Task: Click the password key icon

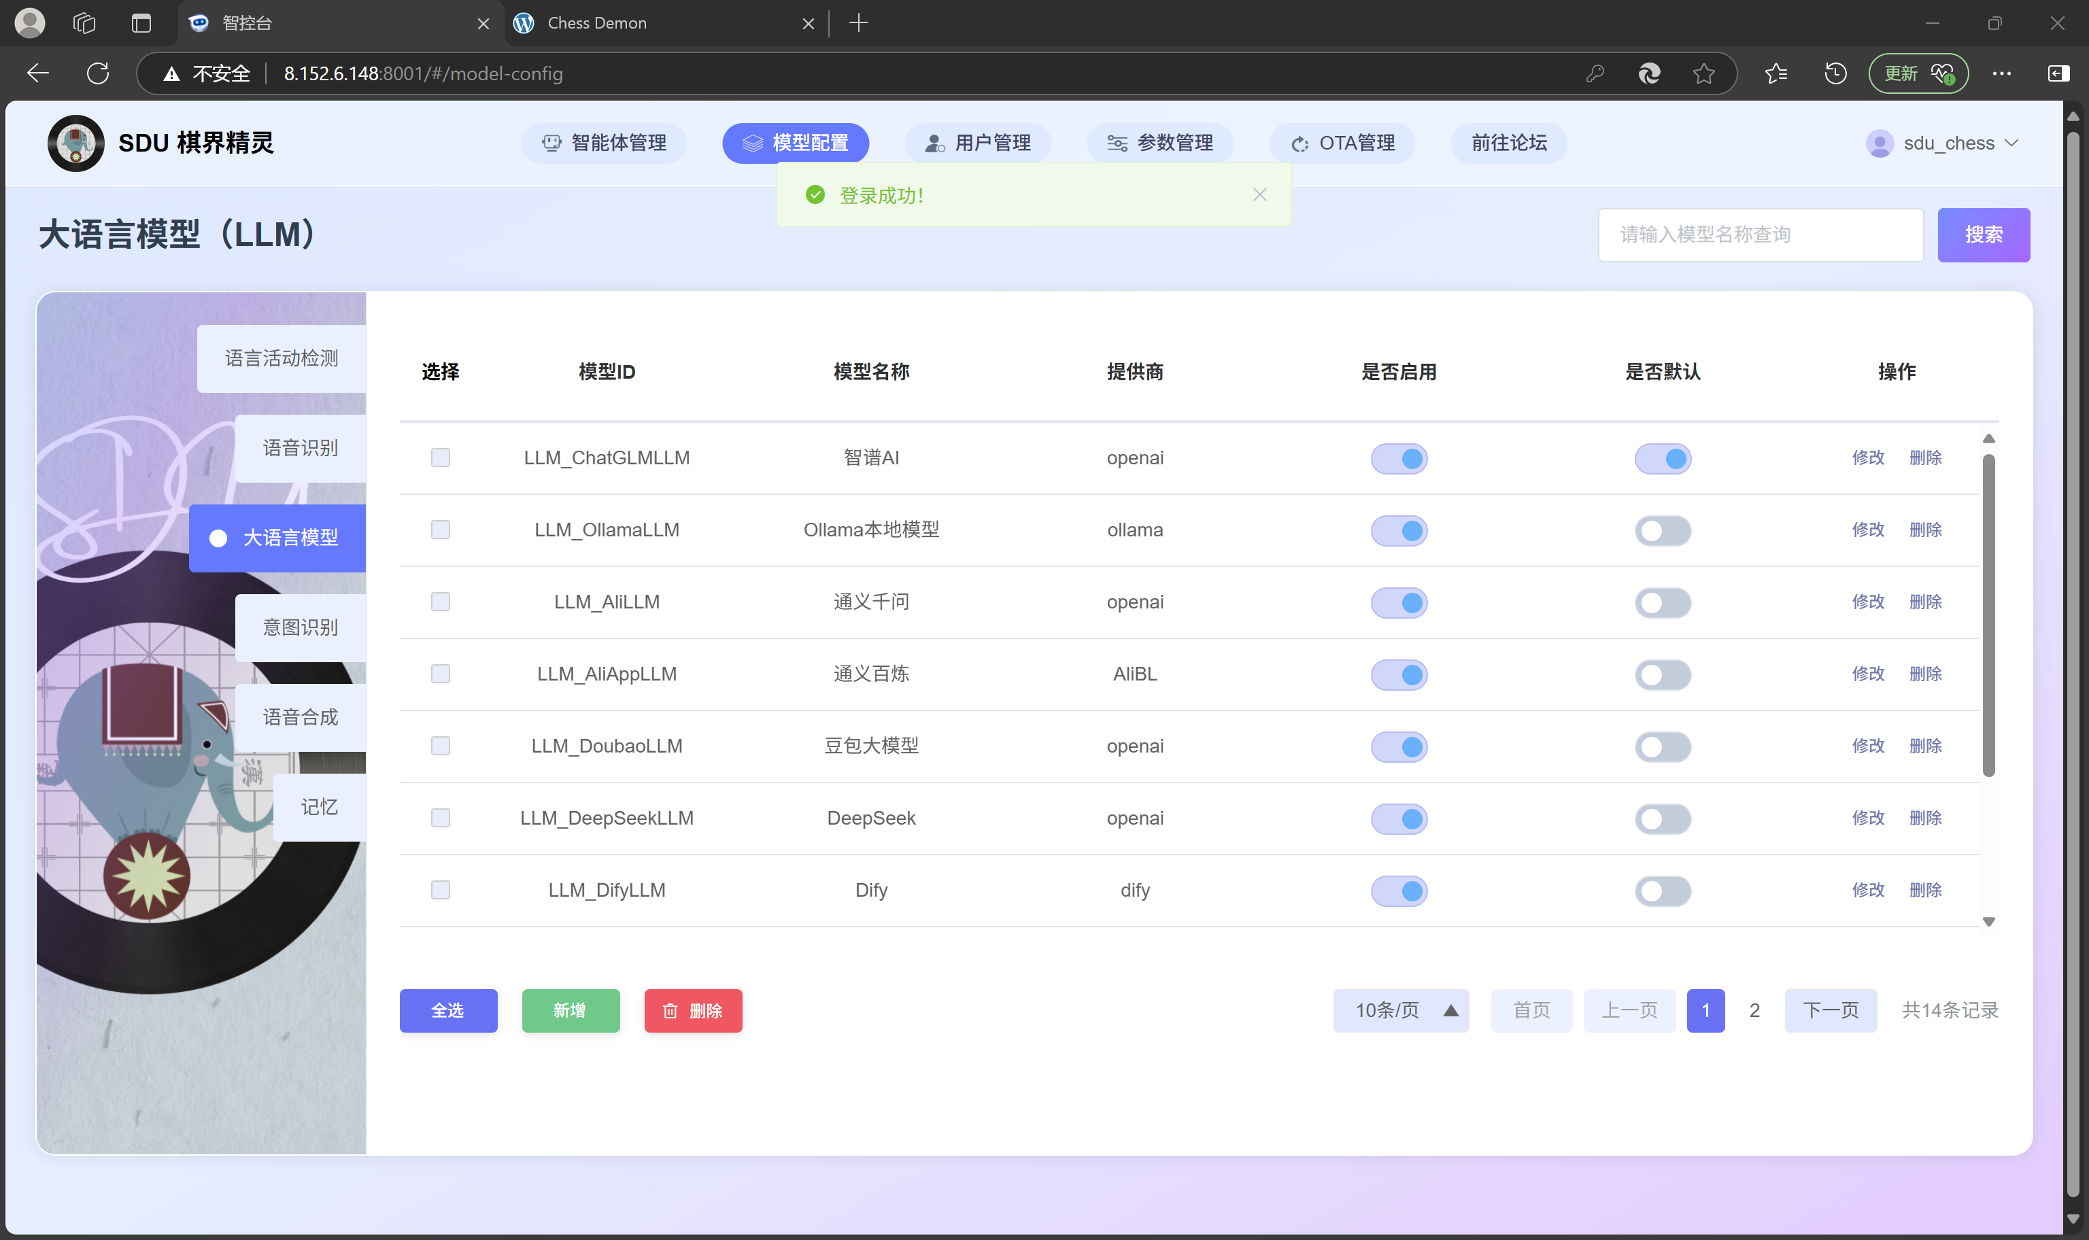Action: point(1595,73)
